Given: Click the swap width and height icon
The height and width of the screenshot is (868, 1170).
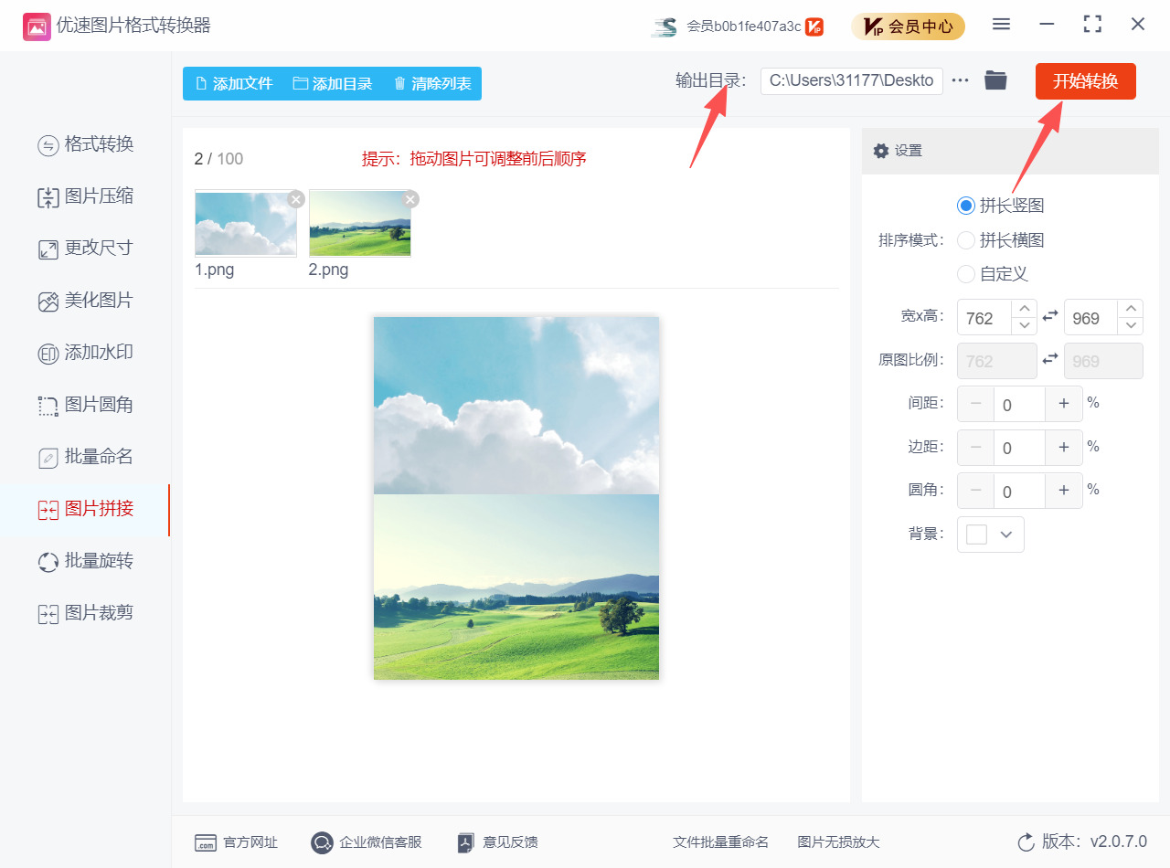Looking at the screenshot, I should (x=1051, y=317).
